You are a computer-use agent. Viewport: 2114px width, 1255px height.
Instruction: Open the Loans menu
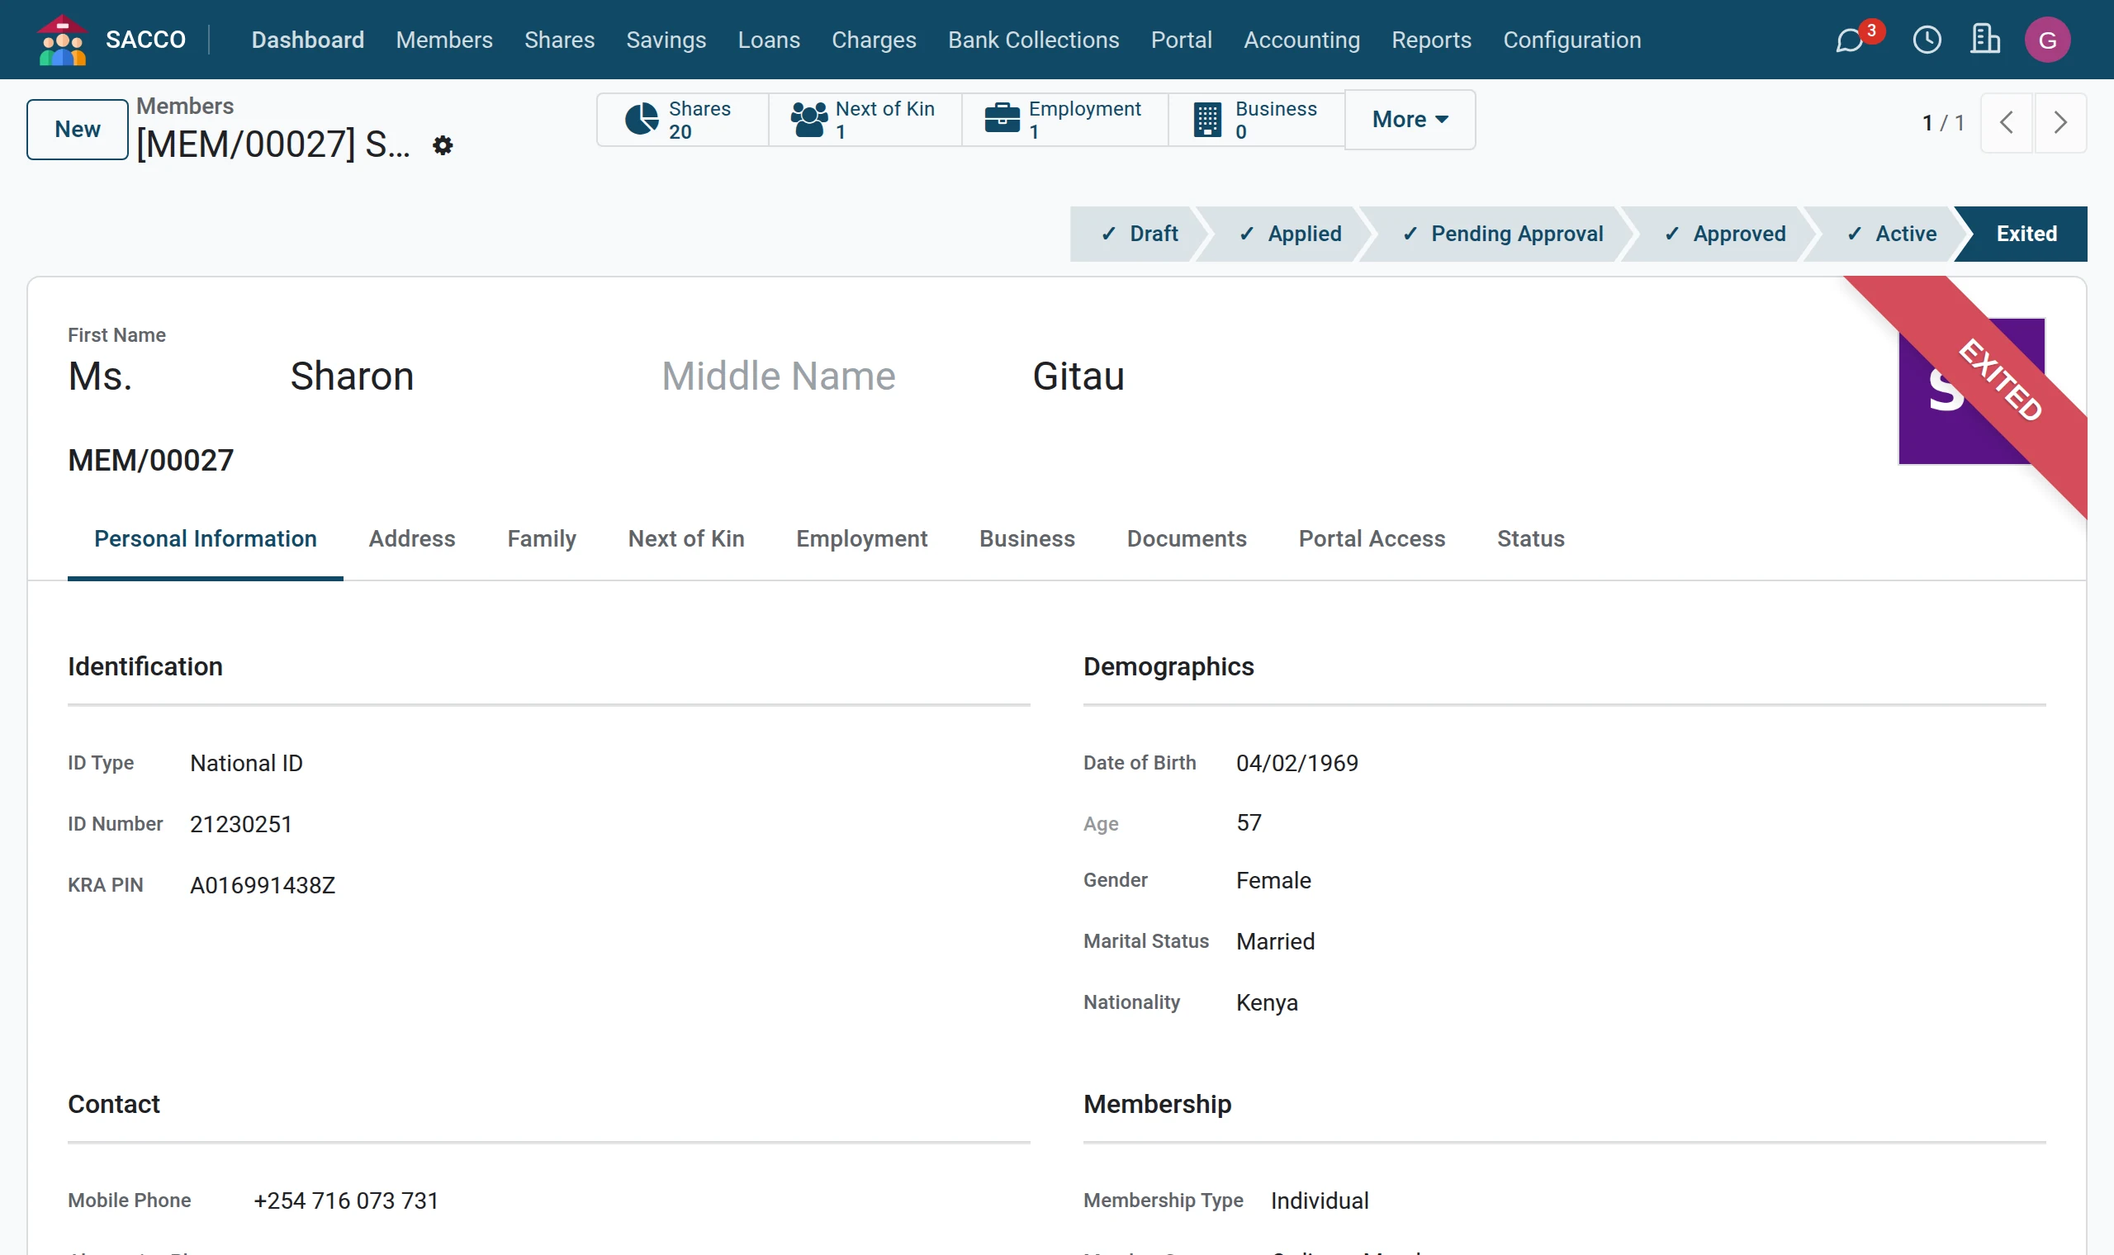point(769,40)
